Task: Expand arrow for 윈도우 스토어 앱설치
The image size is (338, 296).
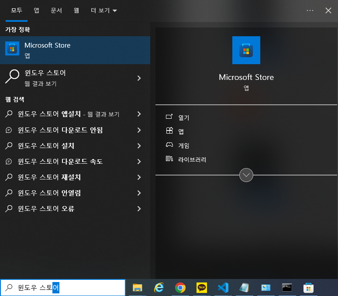Action: 139,114
